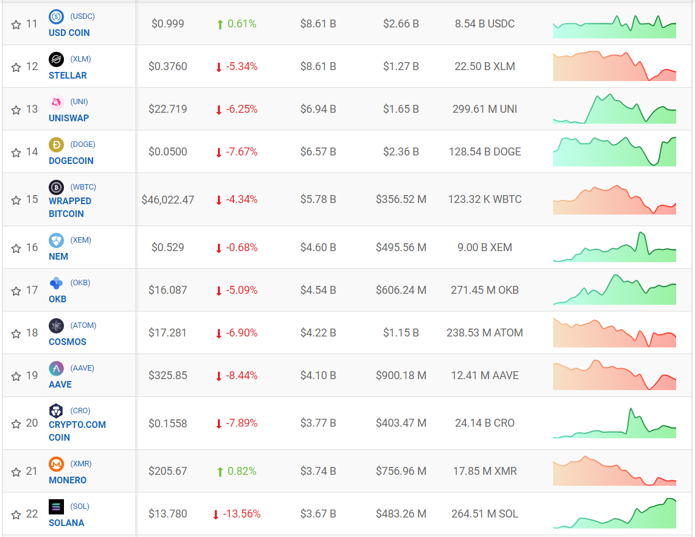Screen dimensions: 695x537
Task: View USD Coin price sparkline chart
Action: point(615,26)
